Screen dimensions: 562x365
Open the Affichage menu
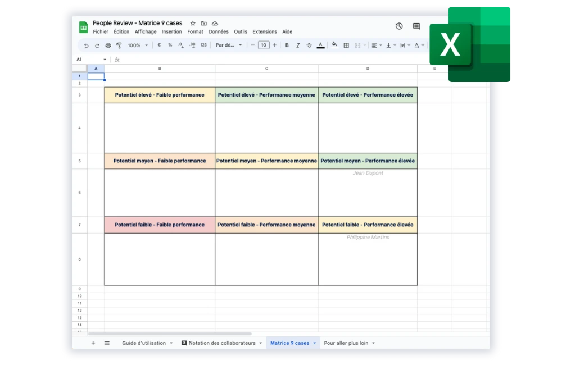[146, 31]
